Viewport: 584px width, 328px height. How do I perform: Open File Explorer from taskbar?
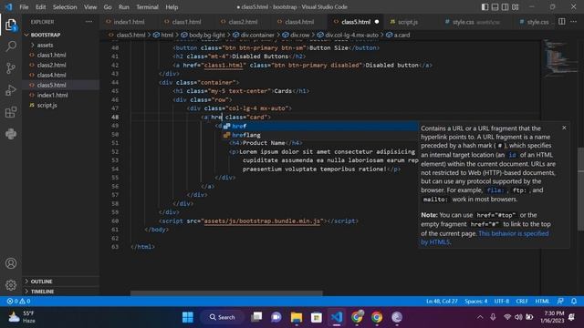tap(297, 317)
